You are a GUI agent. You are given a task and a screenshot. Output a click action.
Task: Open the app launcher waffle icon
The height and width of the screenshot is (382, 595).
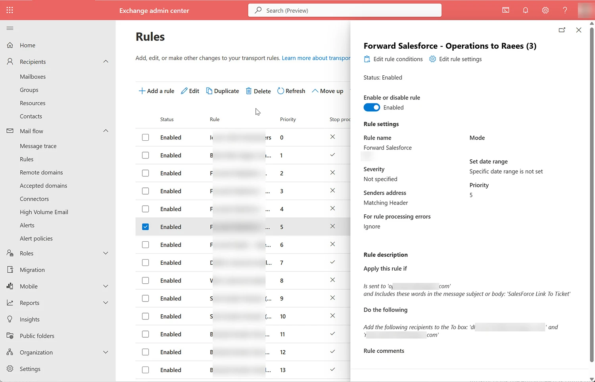point(10,10)
